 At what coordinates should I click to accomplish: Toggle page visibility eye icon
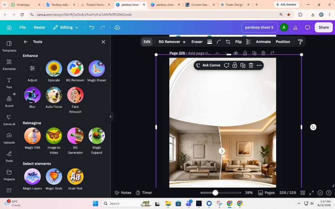(236, 53)
